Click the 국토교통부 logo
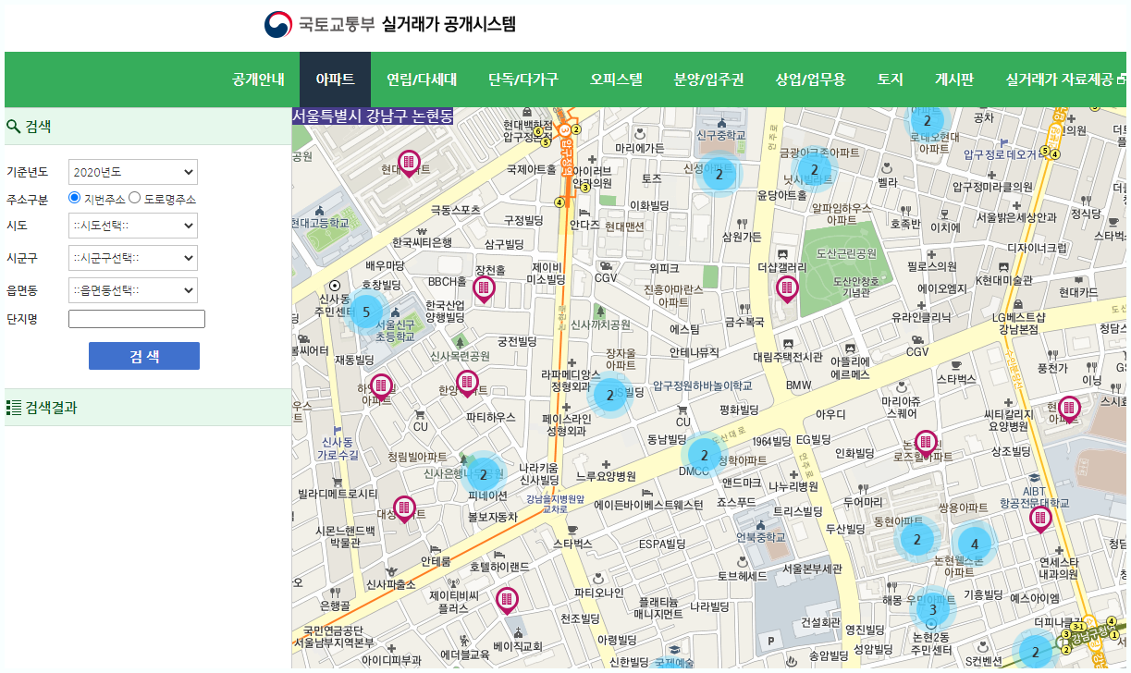 click(319, 25)
